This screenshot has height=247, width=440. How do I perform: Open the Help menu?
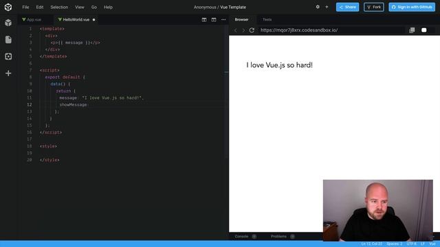click(x=108, y=8)
